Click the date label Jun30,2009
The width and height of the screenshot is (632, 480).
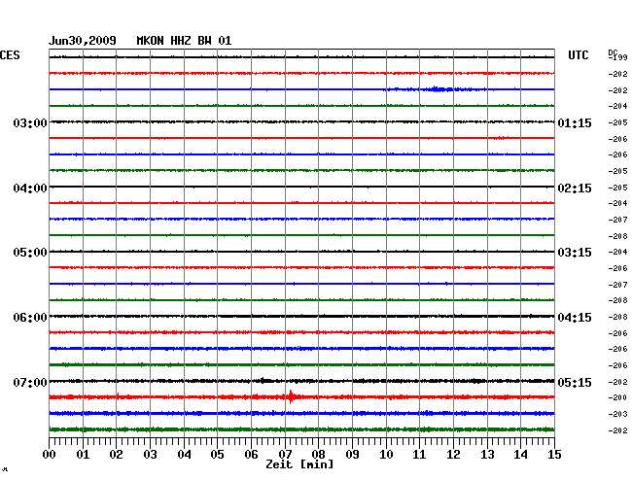click(83, 41)
